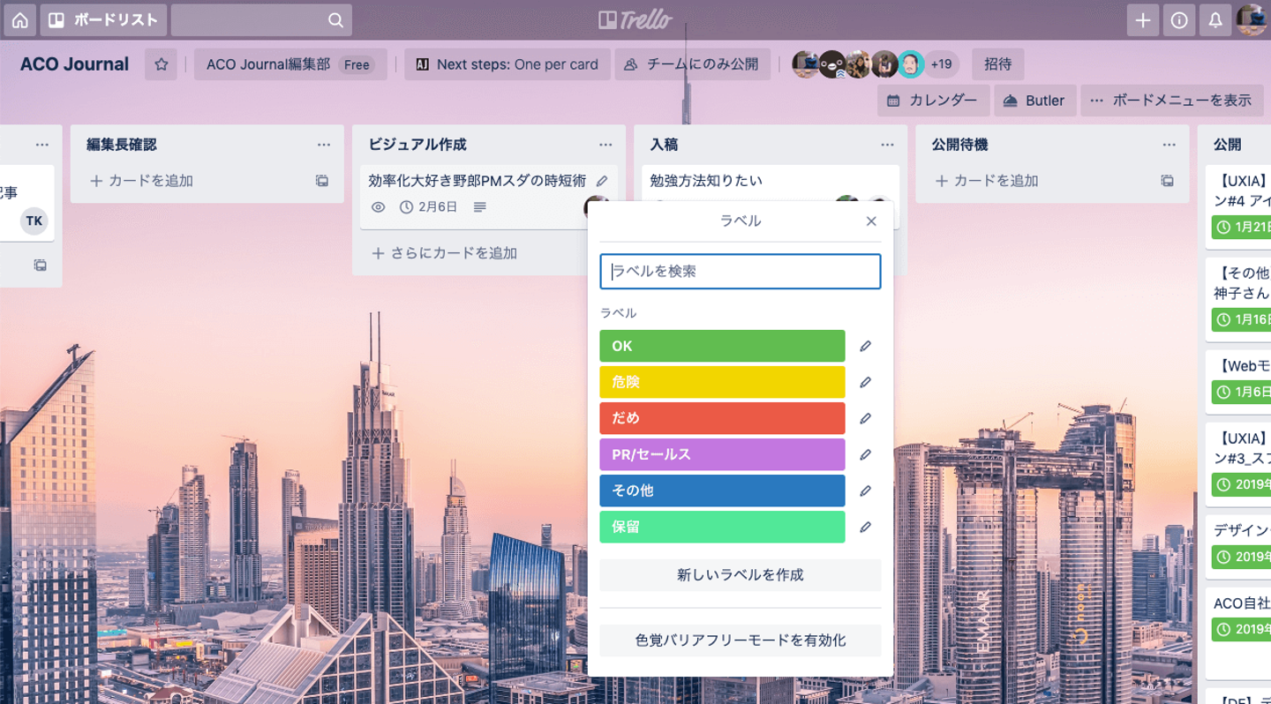Open the information icon in header
The image size is (1271, 704).
pos(1179,20)
